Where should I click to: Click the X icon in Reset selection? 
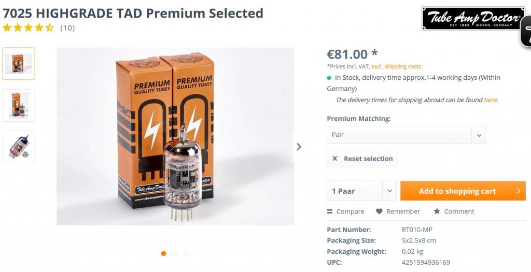[x=335, y=159]
